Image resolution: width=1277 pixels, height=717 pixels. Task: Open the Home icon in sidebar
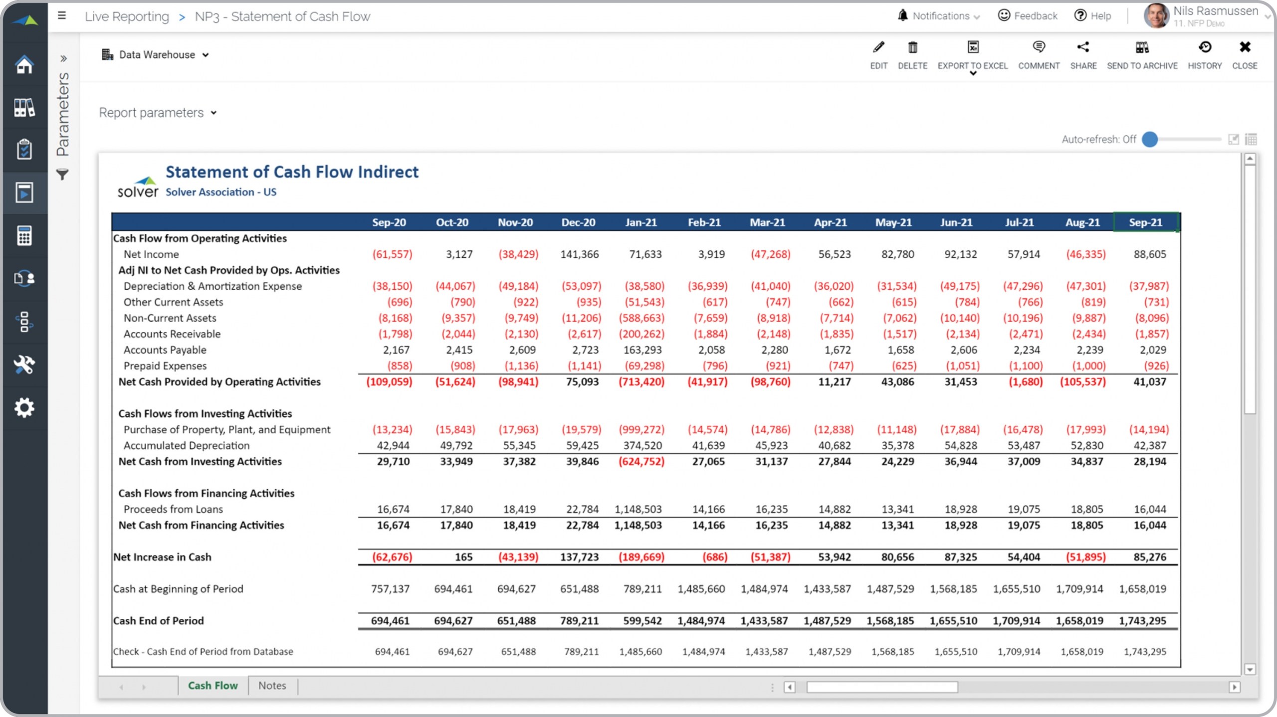(x=24, y=65)
